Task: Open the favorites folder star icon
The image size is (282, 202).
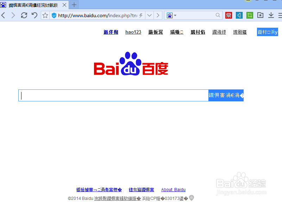Action: click(x=260, y=15)
